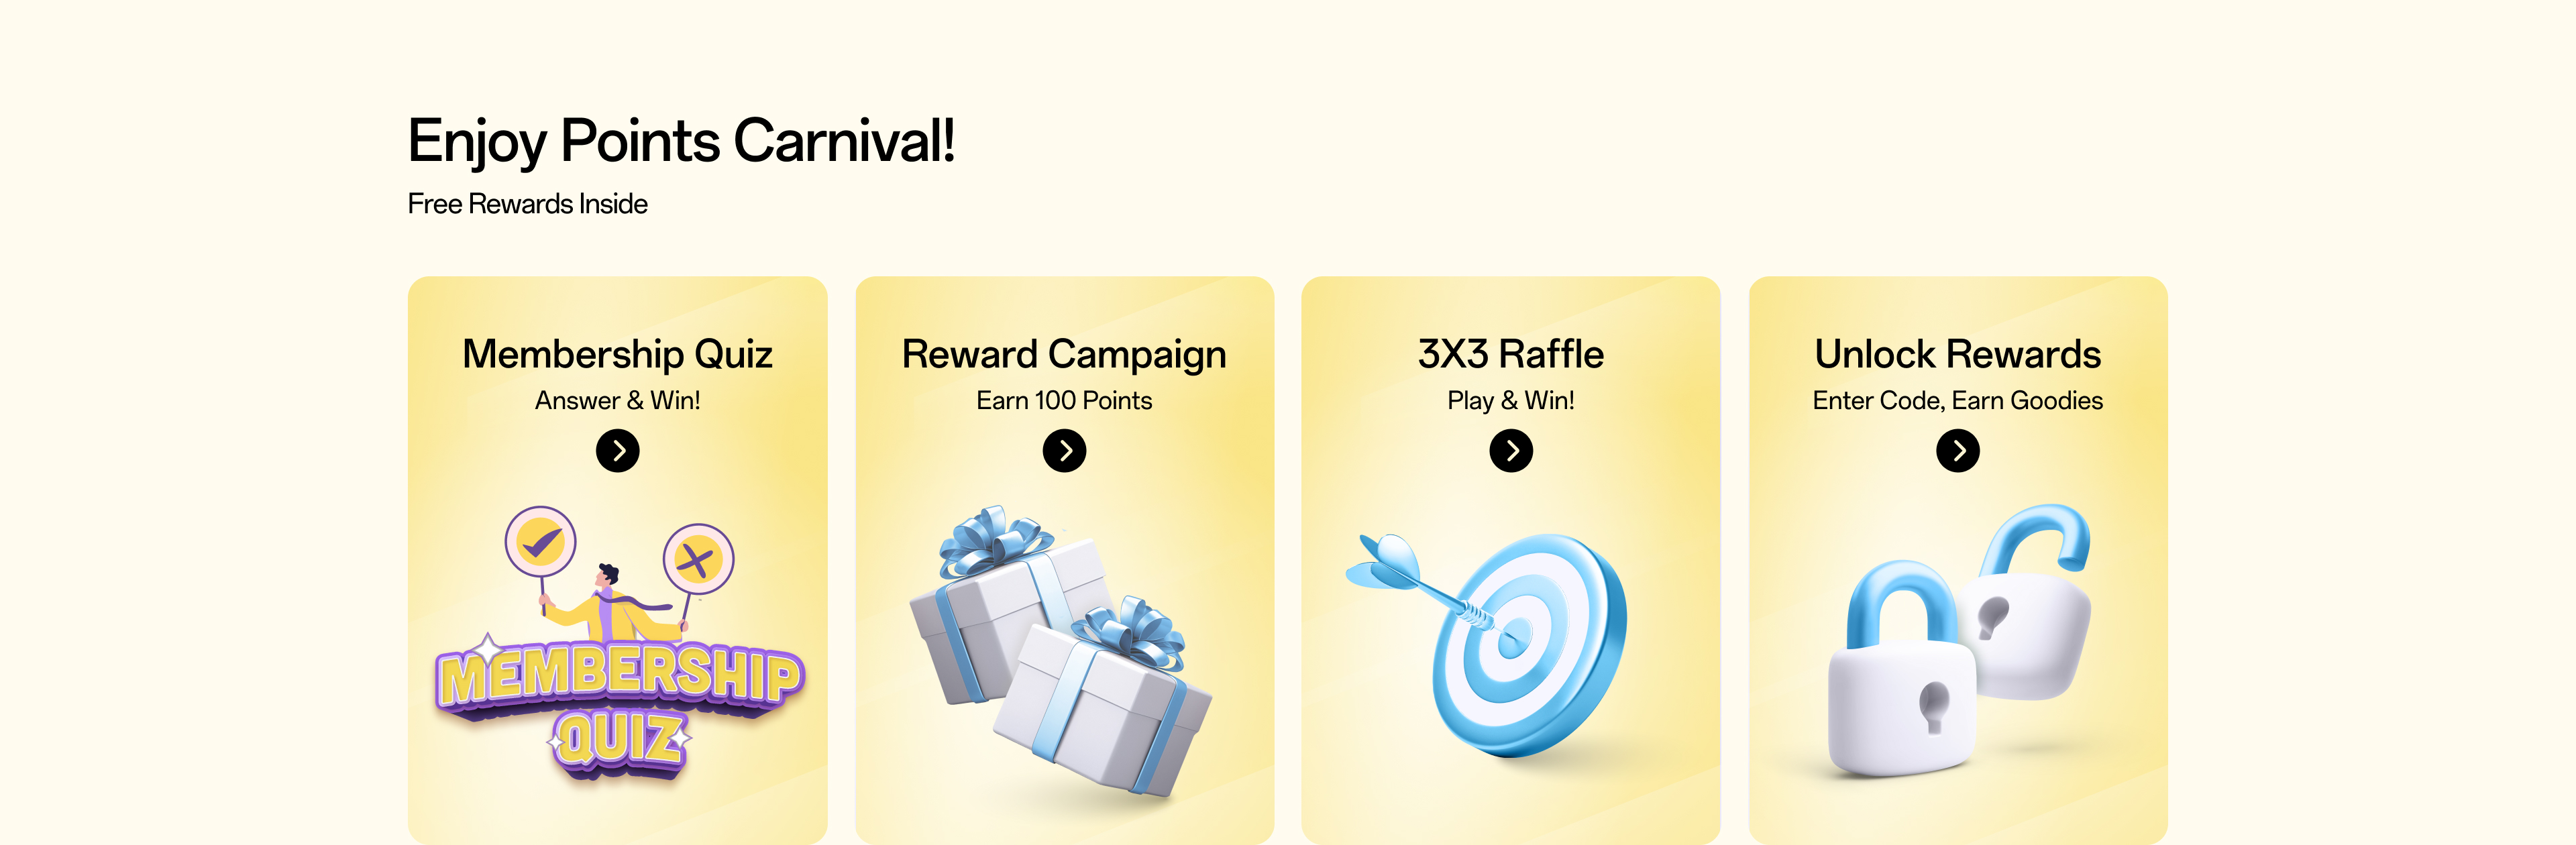Click the arrow icon under Reward Campaign
The width and height of the screenshot is (2576, 845).
(x=1064, y=451)
